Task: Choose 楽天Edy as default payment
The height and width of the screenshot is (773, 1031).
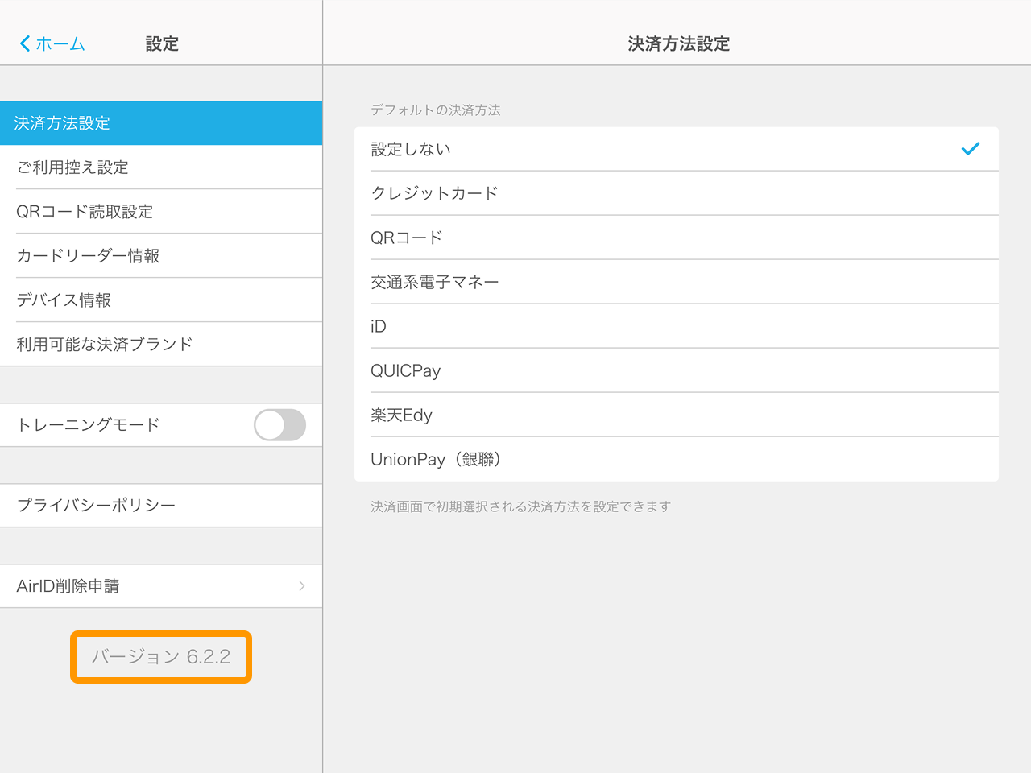Action: click(x=677, y=415)
